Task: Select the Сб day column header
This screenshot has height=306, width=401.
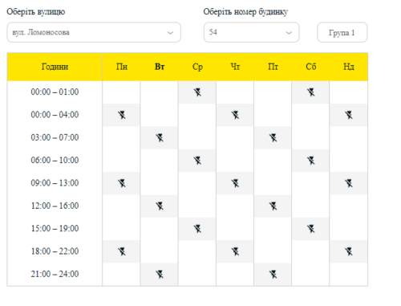Action: (x=311, y=67)
